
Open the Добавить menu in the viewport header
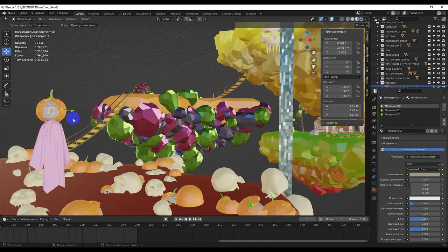(71, 19)
